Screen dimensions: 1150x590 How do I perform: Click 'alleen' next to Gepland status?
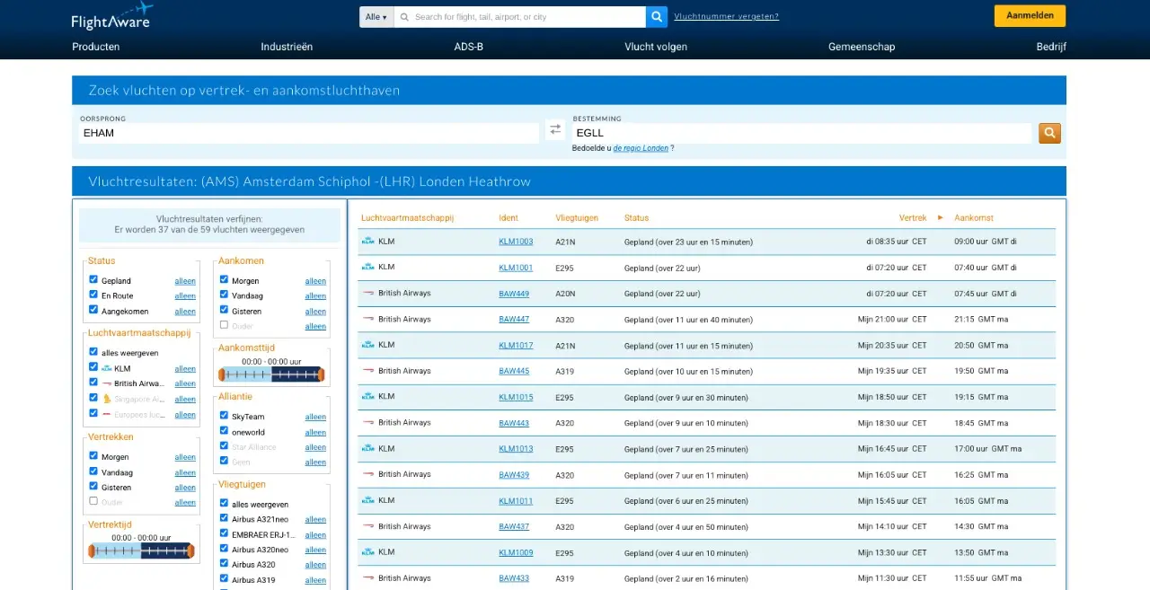(185, 281)
